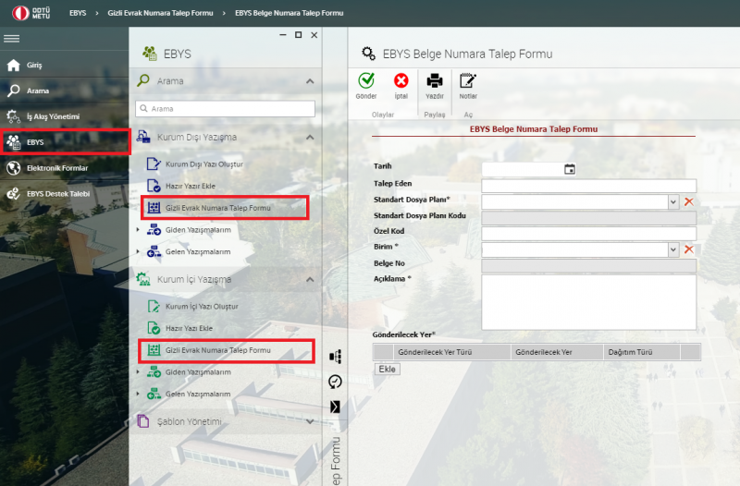Viewport: 740px width, 486px height.
Task: Clear Standart Dosya Planı with red X
Action: coord(689,201)
